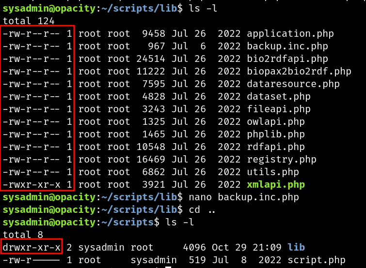
Task: Select the backup.inc.php file entry
Action: pyautogui.click(x=287, y=46)
